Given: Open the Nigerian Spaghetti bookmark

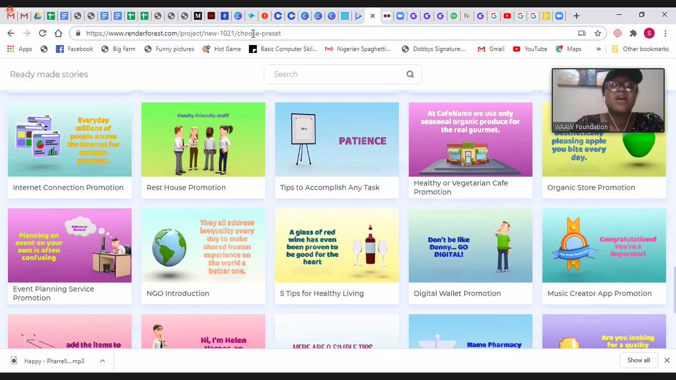Looking at the screenshot, I should pyautogui.click(x=357, y=49).
